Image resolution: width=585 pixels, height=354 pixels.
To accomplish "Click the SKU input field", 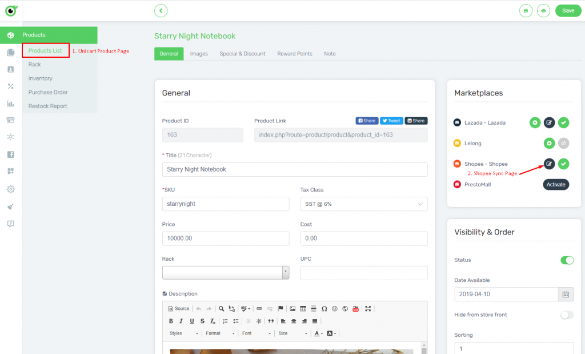I will pos(226,204).
